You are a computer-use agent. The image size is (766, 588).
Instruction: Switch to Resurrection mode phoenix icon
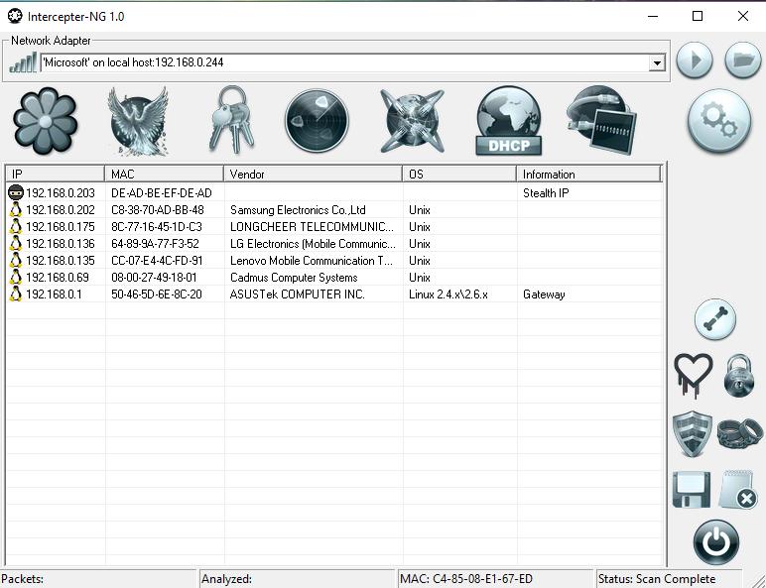pyautogui.click(x=138, y=121)
